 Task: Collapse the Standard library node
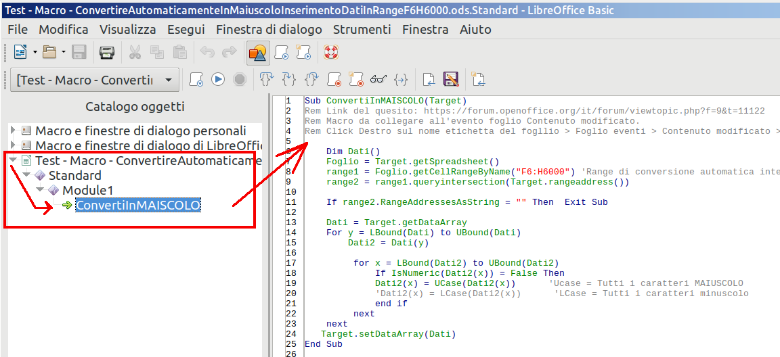(x=27, y=175)
